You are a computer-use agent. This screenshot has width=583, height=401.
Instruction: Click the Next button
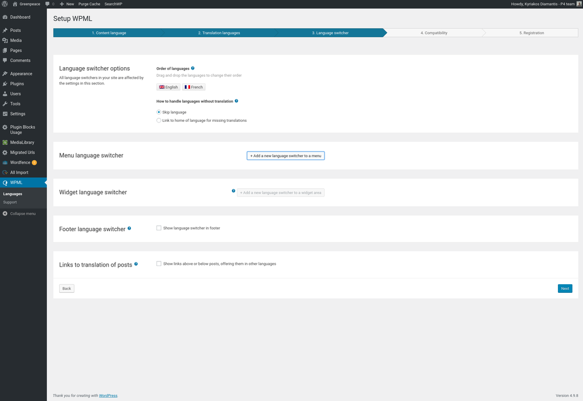565,289
